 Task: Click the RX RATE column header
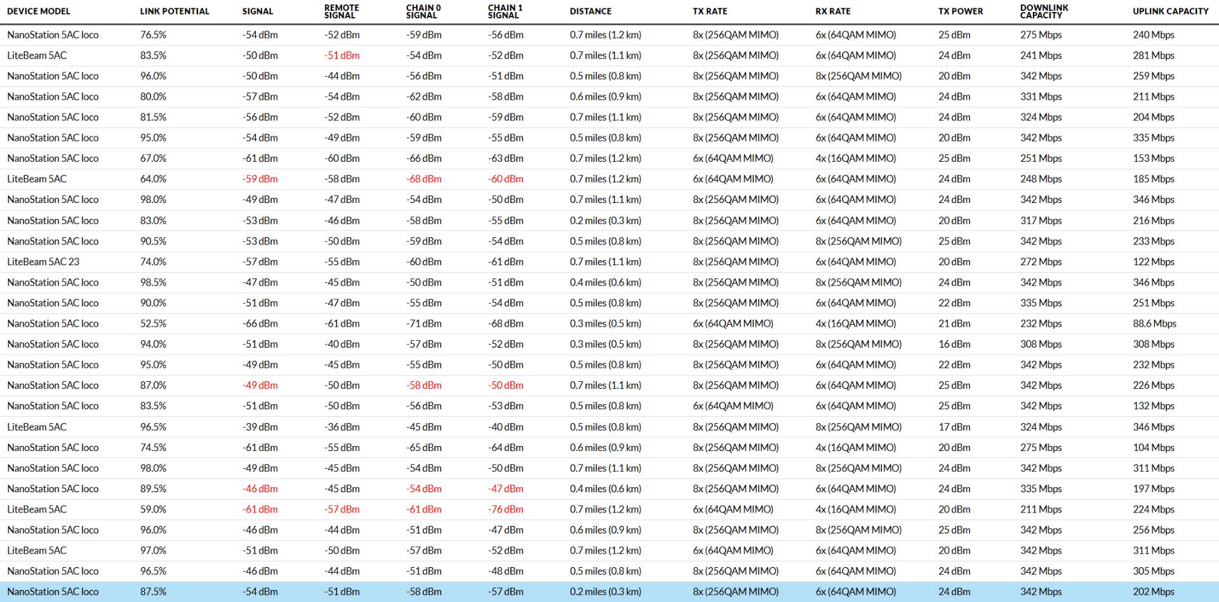833,11
